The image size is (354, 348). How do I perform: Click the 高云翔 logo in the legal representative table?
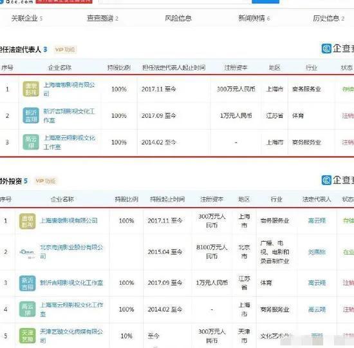point(31,142)
